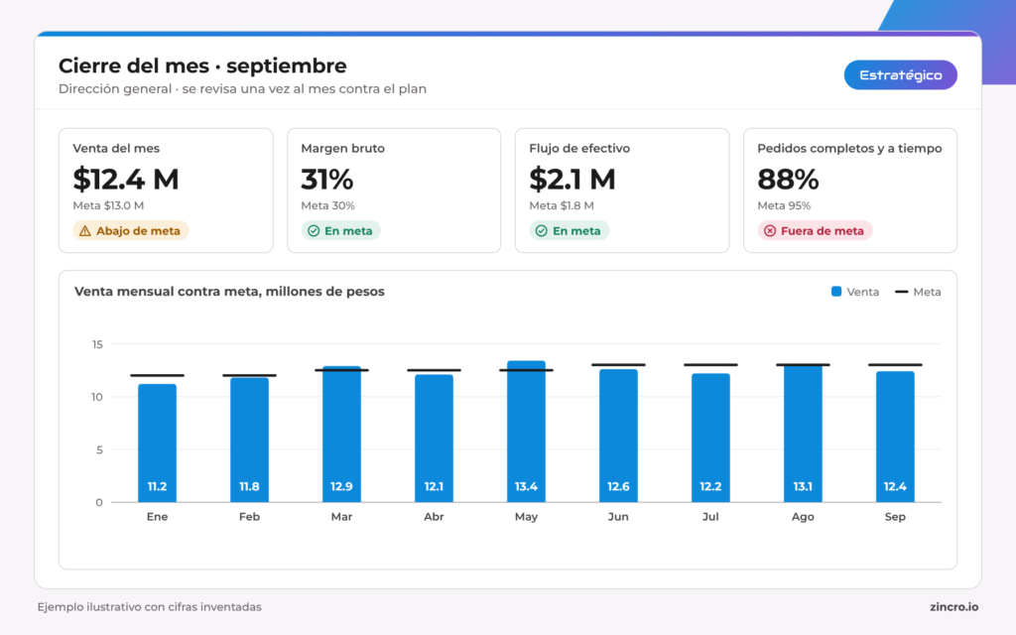Click the Mar bar labeled 12.9

[341, 435]
